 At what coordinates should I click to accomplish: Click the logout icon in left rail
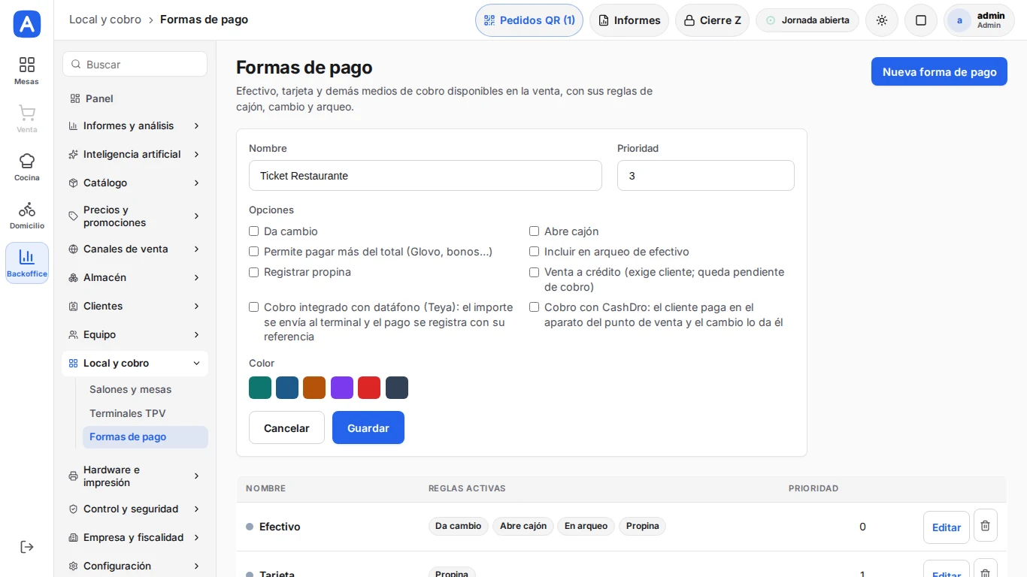point(27,547)
